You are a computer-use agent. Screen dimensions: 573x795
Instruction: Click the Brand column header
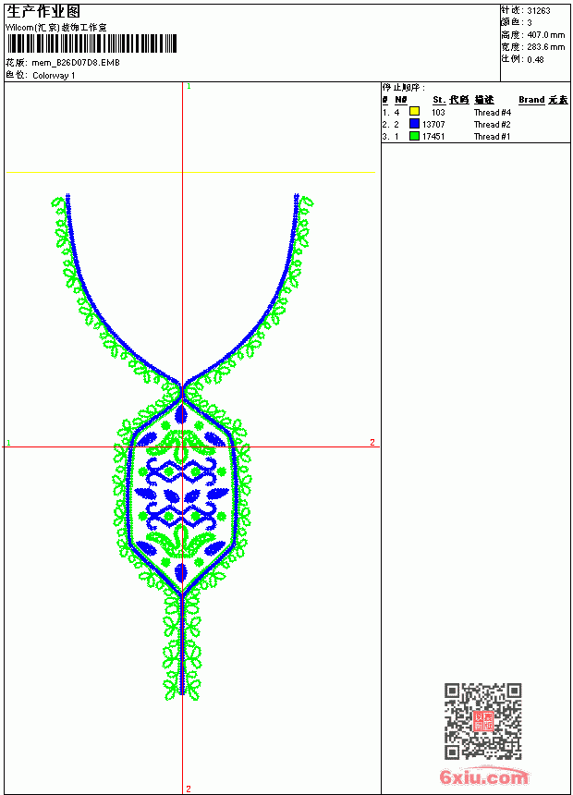pyautogui.click(x=531, y=100)
